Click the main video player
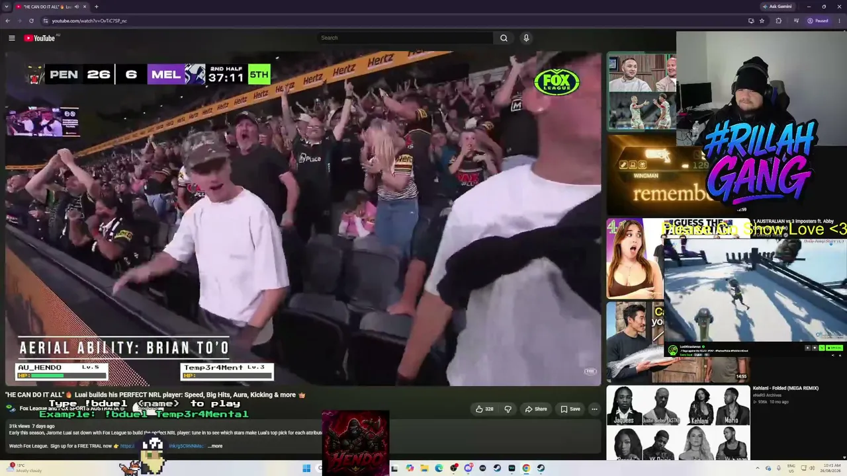Image resolution: width=847 pixels, height=476 pixels. click(x=303, y=218)
